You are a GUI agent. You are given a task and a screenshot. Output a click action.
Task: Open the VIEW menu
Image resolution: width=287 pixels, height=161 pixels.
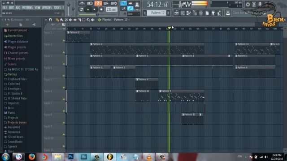coord(37,8)
